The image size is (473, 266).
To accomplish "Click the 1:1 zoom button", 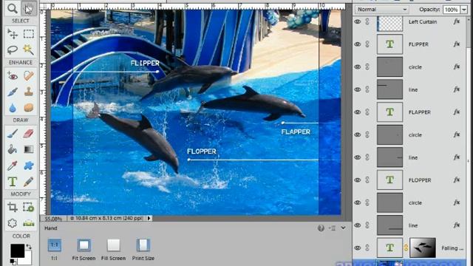I will pos(54,249).
